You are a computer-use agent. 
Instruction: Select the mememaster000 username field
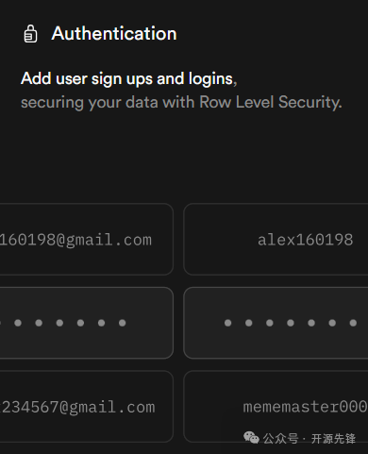(x=276, y=407)
